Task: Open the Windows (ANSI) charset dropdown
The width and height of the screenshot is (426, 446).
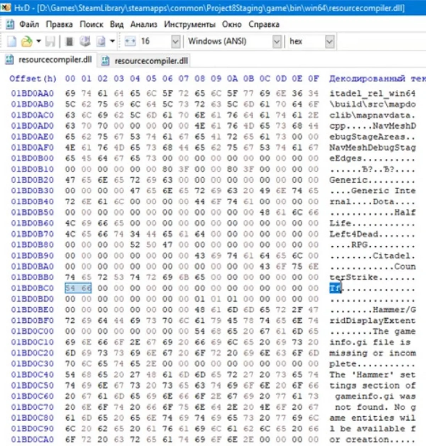Action: [x=277, y=41]
